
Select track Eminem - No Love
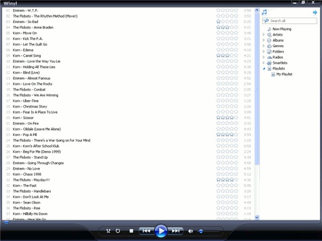[26, 169]
